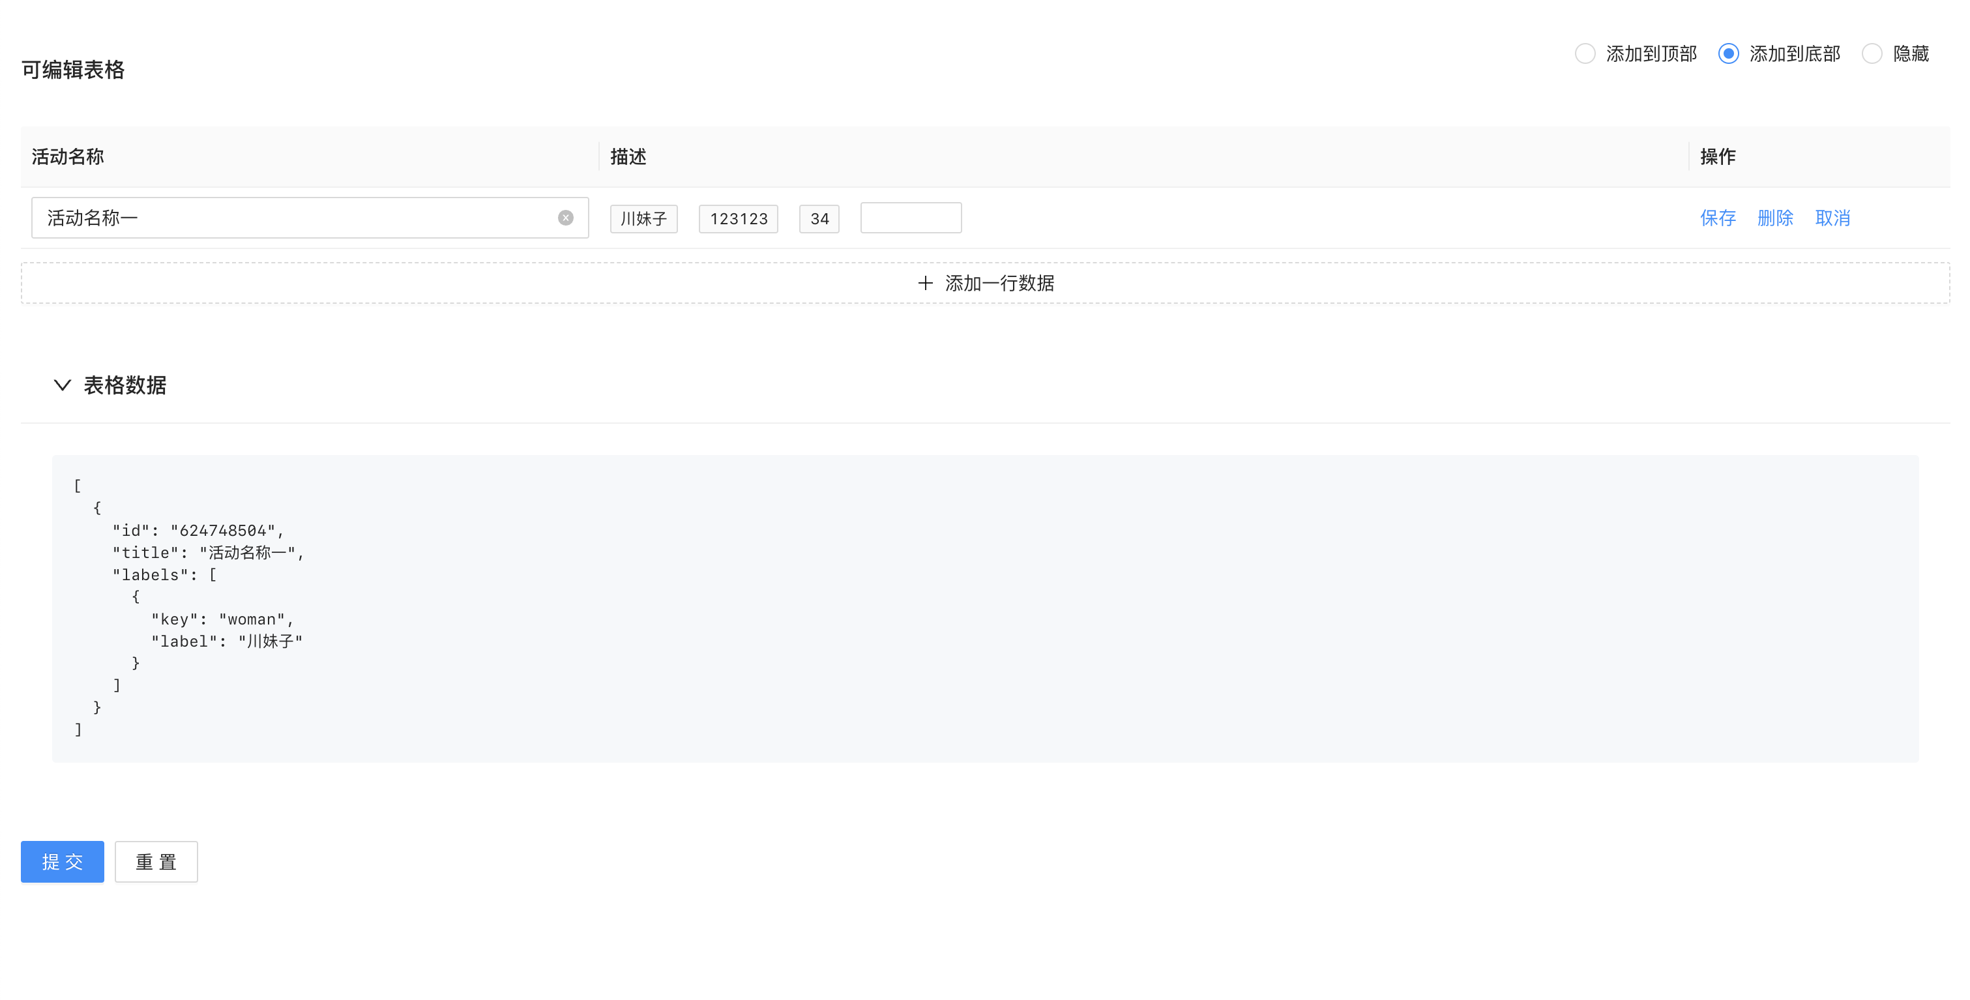Click the 提交 submit button
This screenshot has height=1000, width=1970.
pyautogui.click(x=62, y=862)
